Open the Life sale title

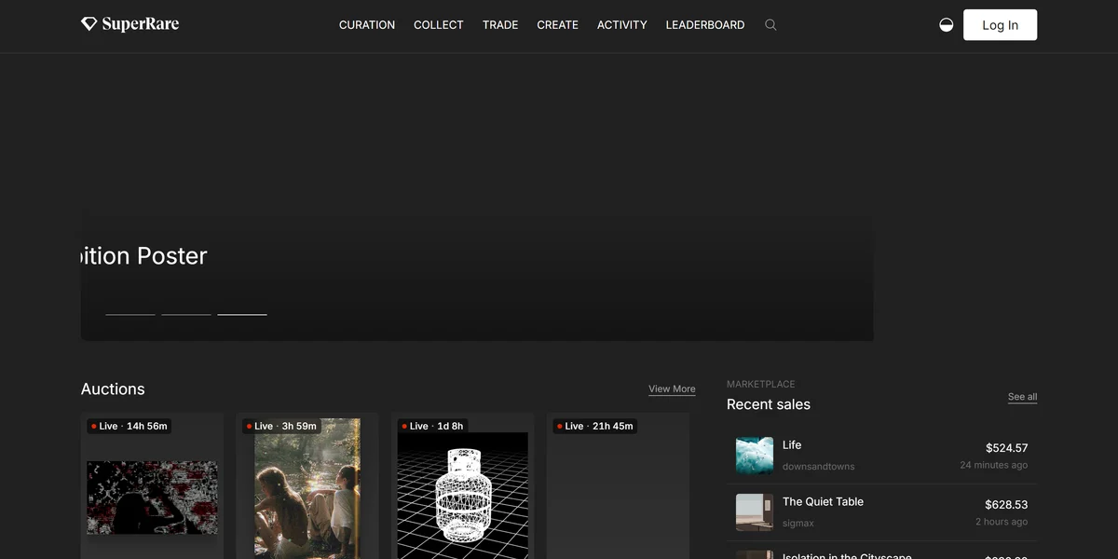792,445
